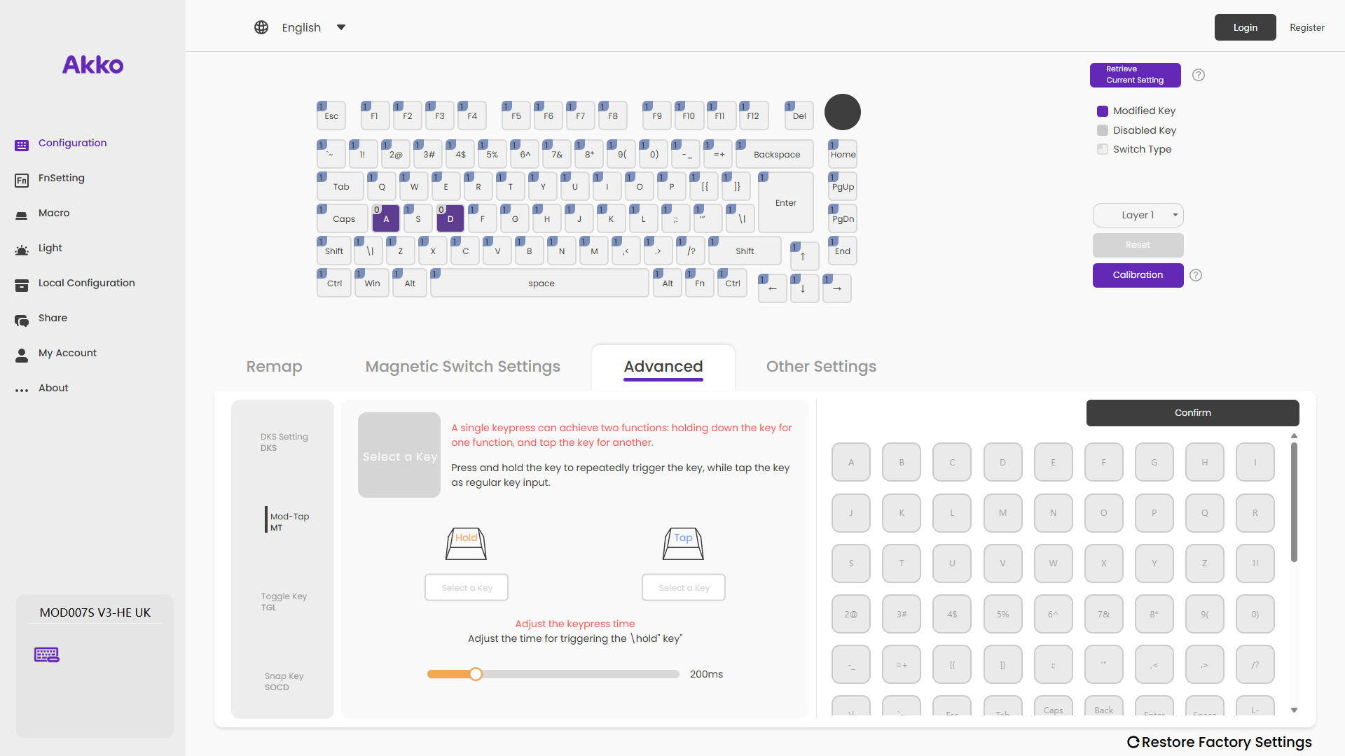
Task: Open the Hold Select a Key field
Action: coord(467,587)
